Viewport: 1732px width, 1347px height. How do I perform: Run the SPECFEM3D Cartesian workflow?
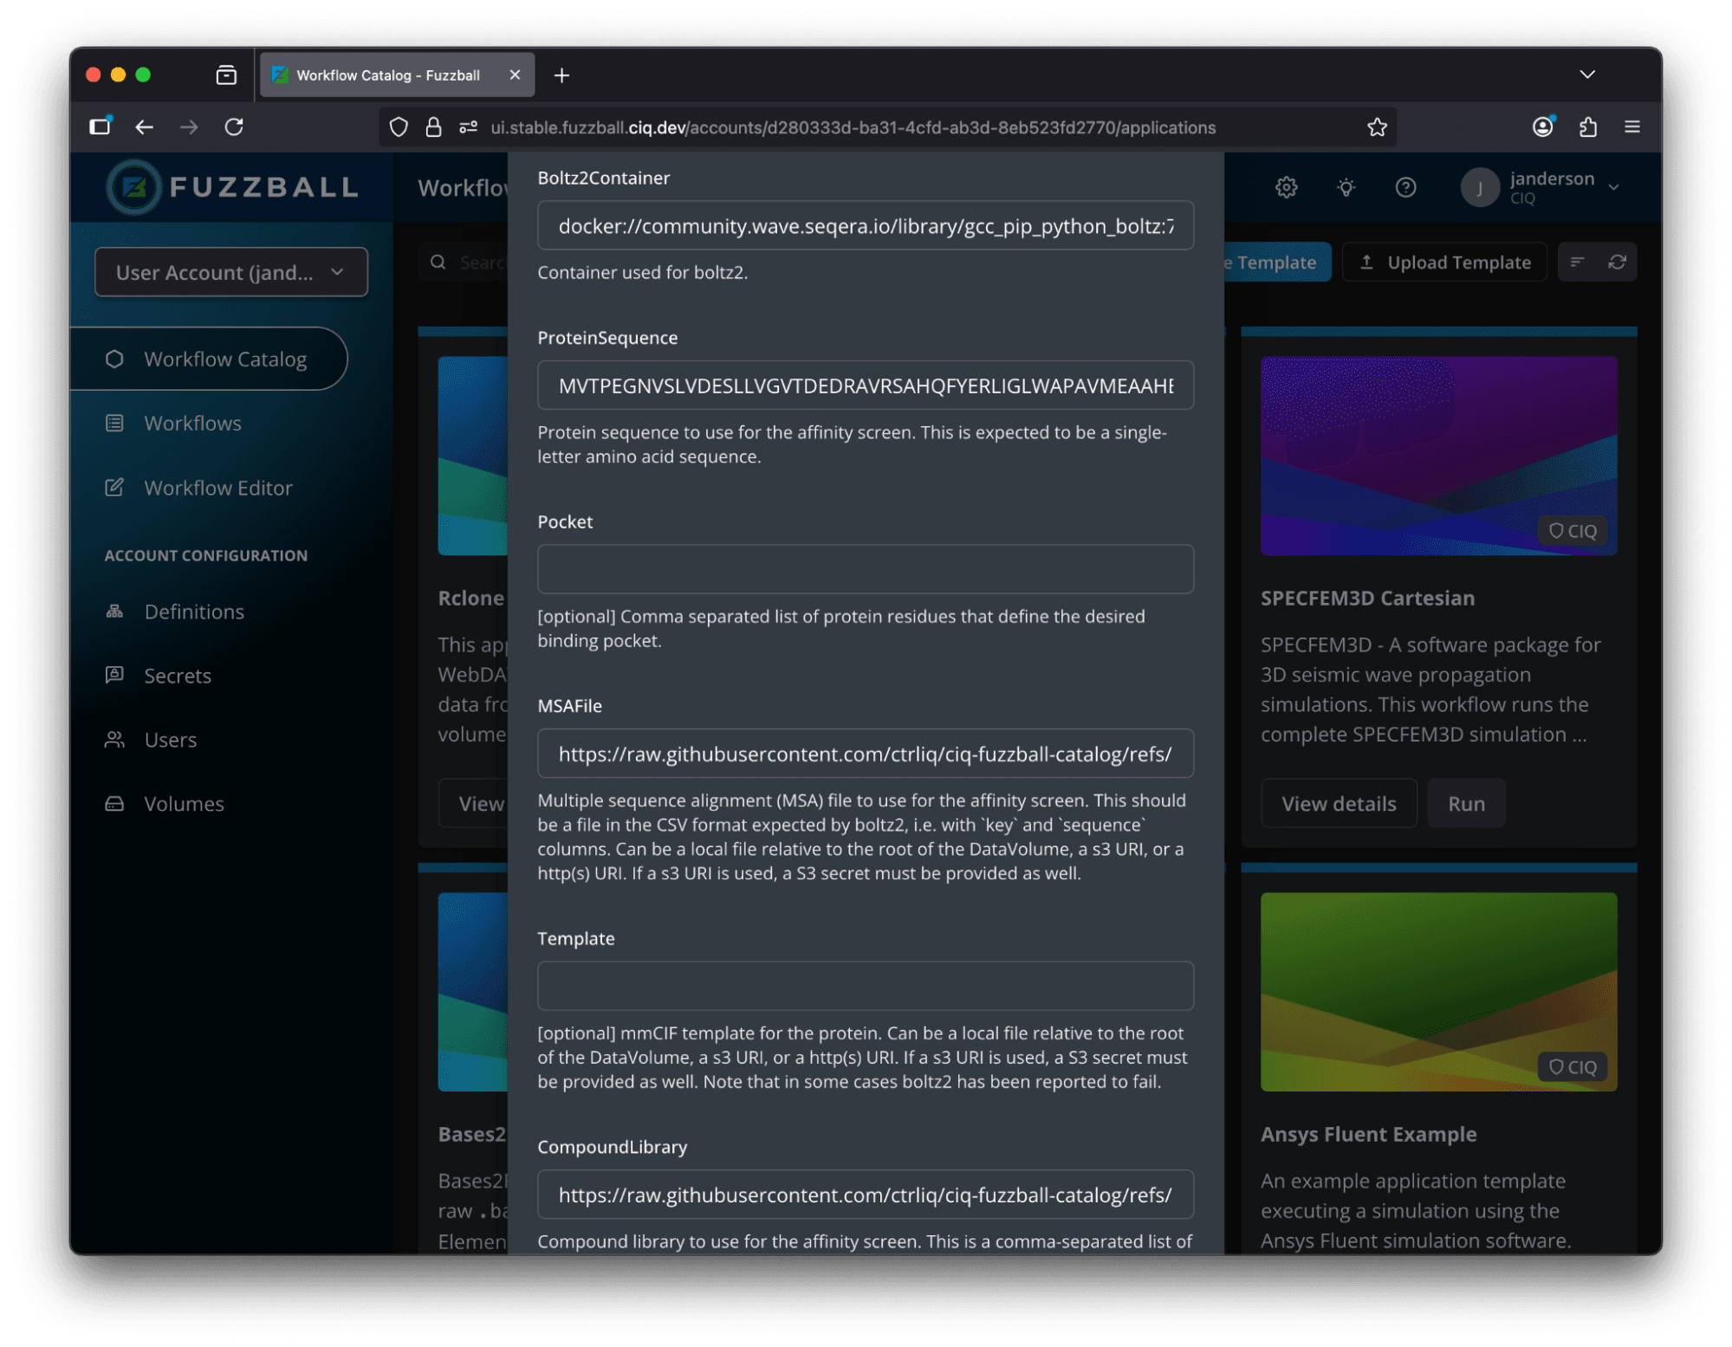point(1466,804)
